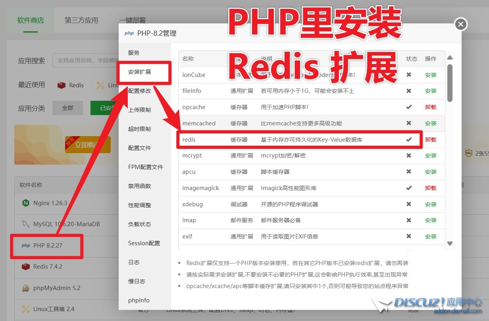Image resolution: width=489 pixels, height=321 pixels.
Task: Select 安装扩展 in the sidebar
Action: pyautogui.click(x=140, y=72)
